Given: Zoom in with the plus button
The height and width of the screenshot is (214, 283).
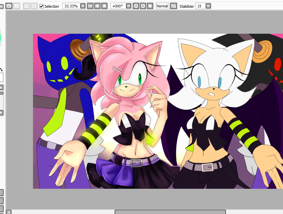Looking at the screenshot, I should pyautogui.click(x=97, y=6).
